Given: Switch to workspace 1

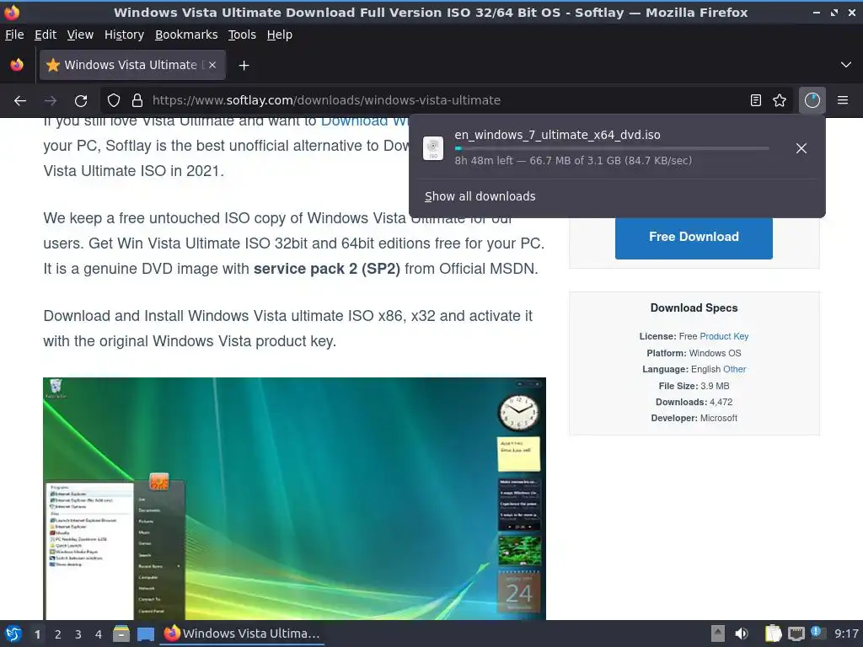Looking at the screenshot, I should pyautogui.click(x=37, y=634).
